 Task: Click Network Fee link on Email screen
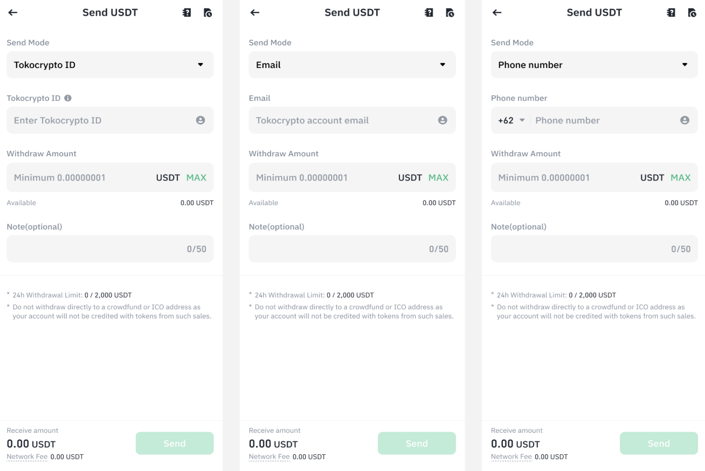coord(269,456)
